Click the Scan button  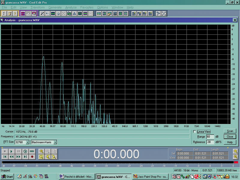click(x=230, y=131)
